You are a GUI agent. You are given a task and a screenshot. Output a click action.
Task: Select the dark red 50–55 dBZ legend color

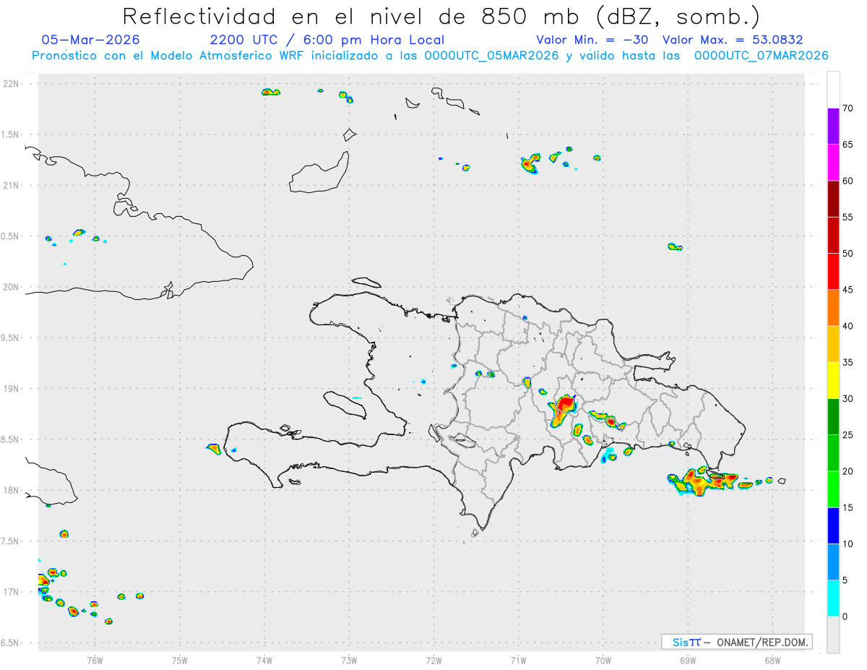833,235
